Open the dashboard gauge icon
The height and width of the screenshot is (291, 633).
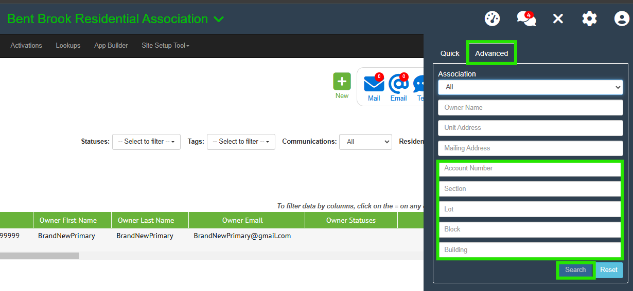click(493, 19)
